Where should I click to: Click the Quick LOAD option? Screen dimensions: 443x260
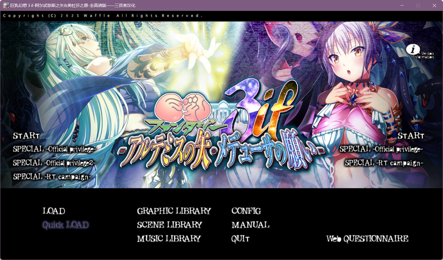[x=66, y=225]
